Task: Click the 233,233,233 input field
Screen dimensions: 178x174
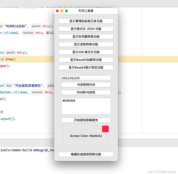Action: tap(86, 78)
